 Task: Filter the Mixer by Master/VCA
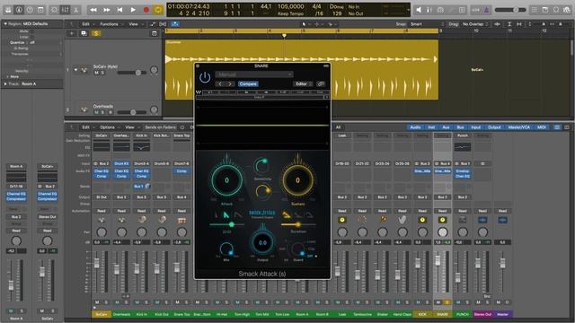(519, 127)
